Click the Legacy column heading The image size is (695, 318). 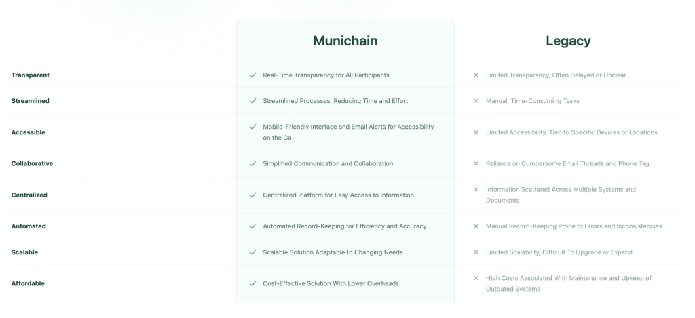tap(568, 41)
